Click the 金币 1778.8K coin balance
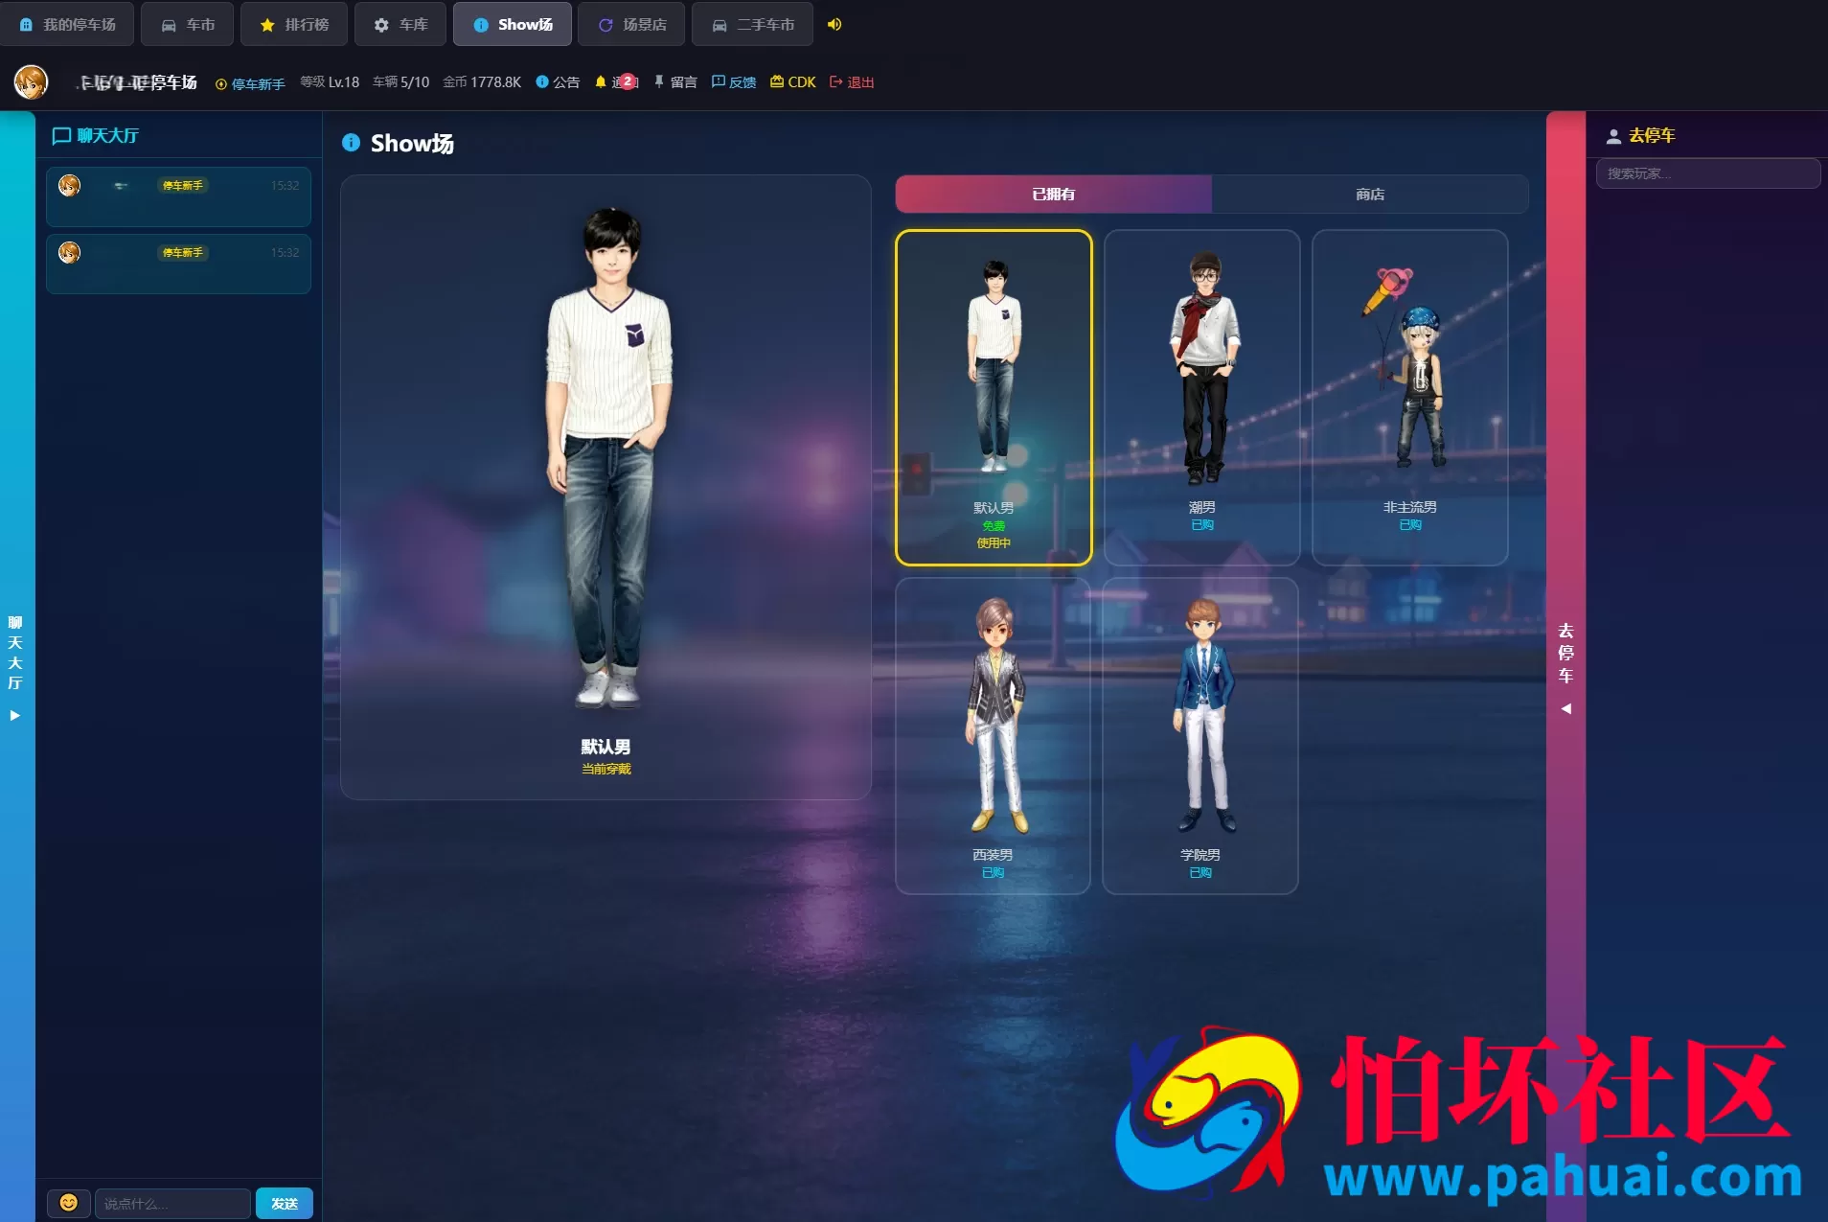This screenshot has height=1222, width=1828. (482, 82)
